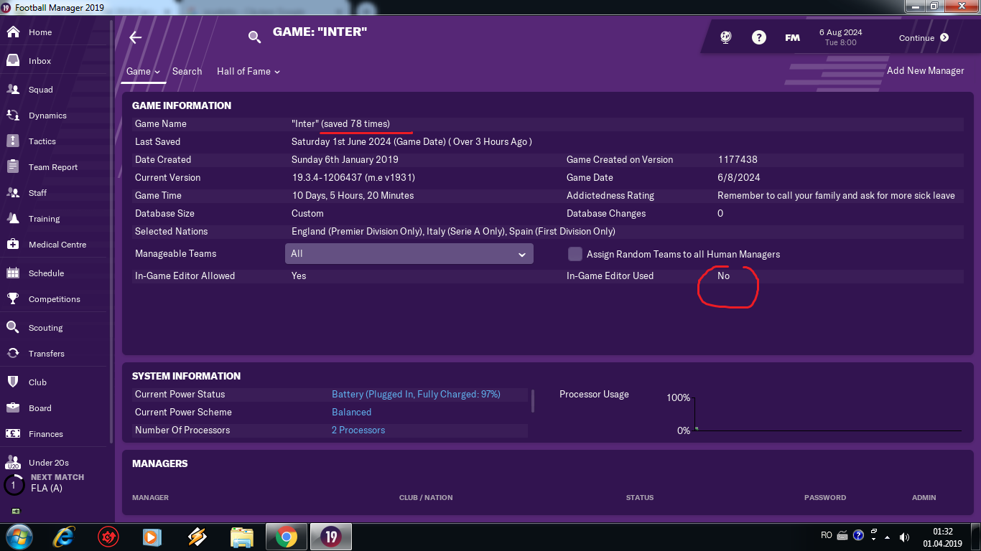981x551 pixels.
Task: View the Team Report
Action: (52, 167)
